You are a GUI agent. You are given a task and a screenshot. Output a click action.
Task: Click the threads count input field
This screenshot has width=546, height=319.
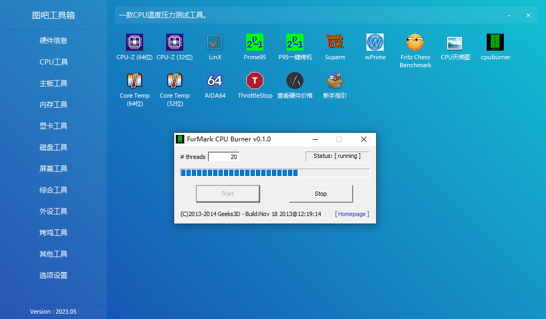(223, 157)
